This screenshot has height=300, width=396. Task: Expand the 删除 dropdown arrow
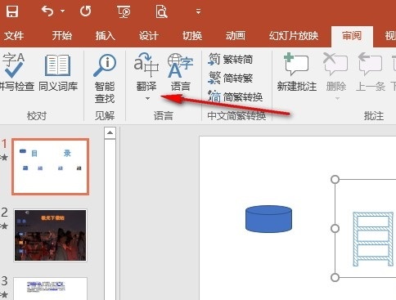[x=337, y=98]
